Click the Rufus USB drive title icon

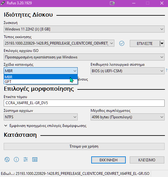point(3,3)
